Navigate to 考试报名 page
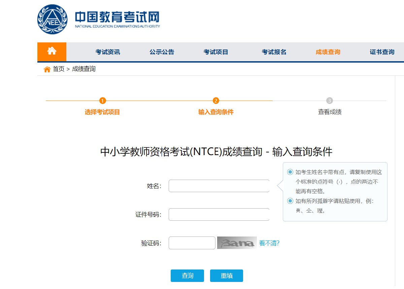The width and height of the screenshot is (404, 289). (274, 52)
